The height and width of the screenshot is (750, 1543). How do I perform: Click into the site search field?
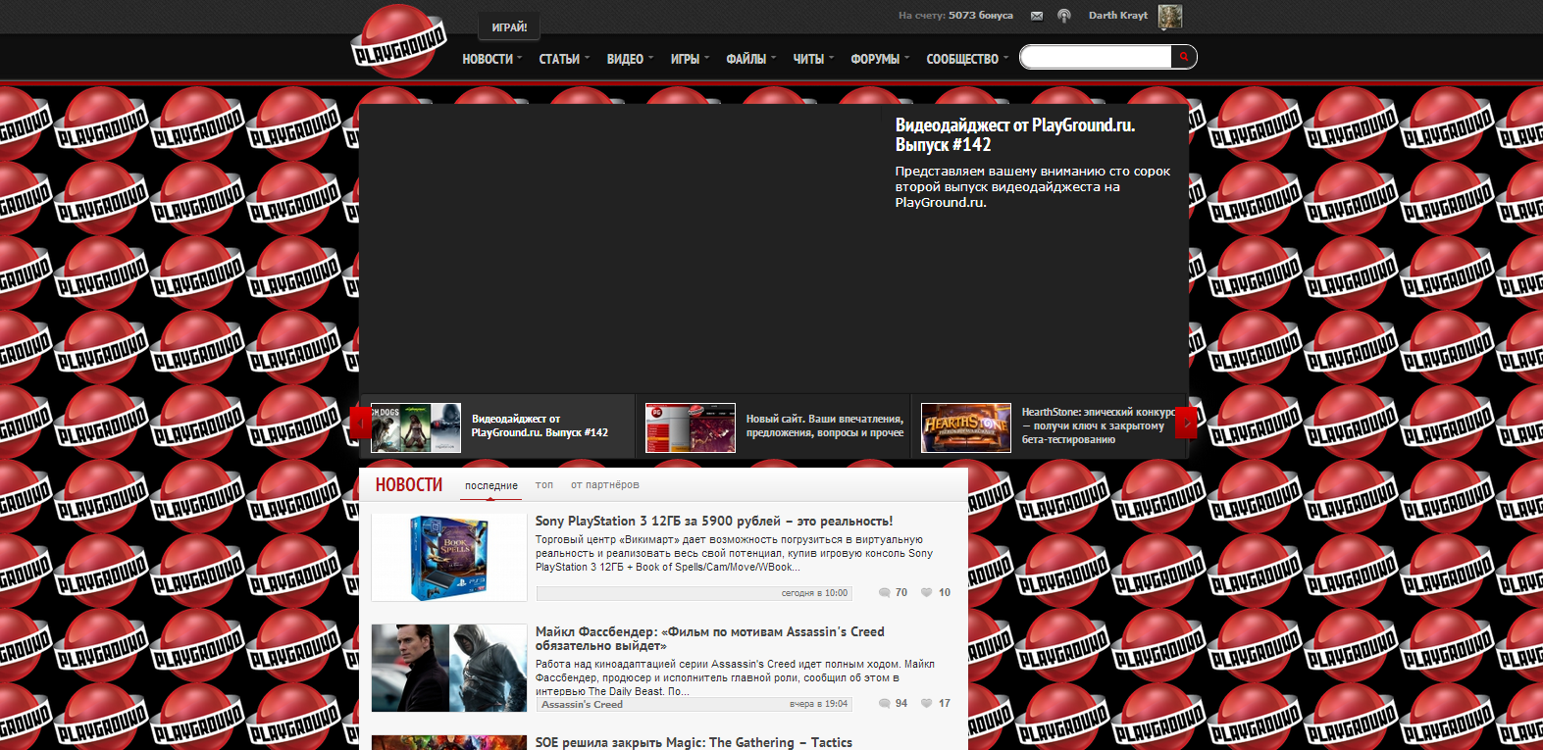(1096, 57)
